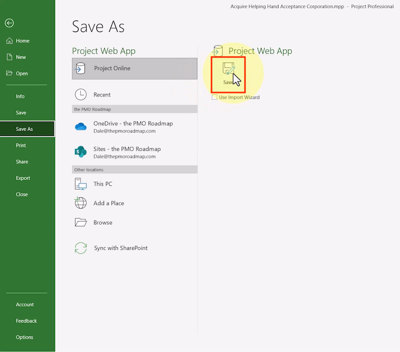
Task: Click the SharePoint Sites icon
Action: click(x=80, y=152)
